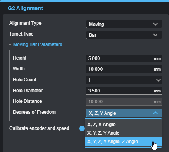
Task: Click the Hole Count chevron arrow
Action: point(159,80)
